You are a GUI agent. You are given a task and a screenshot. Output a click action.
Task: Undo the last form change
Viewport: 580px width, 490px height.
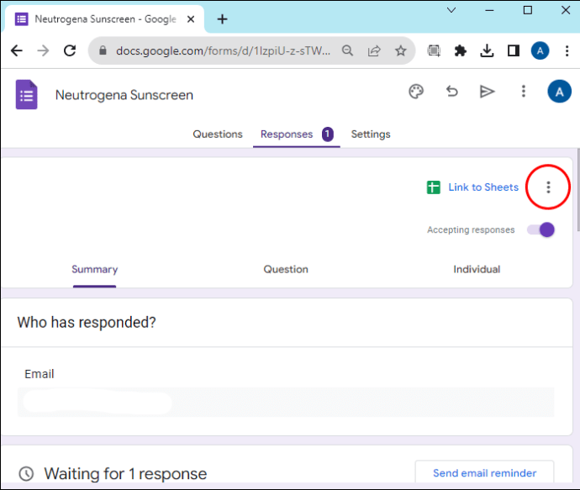pos(451,92)
